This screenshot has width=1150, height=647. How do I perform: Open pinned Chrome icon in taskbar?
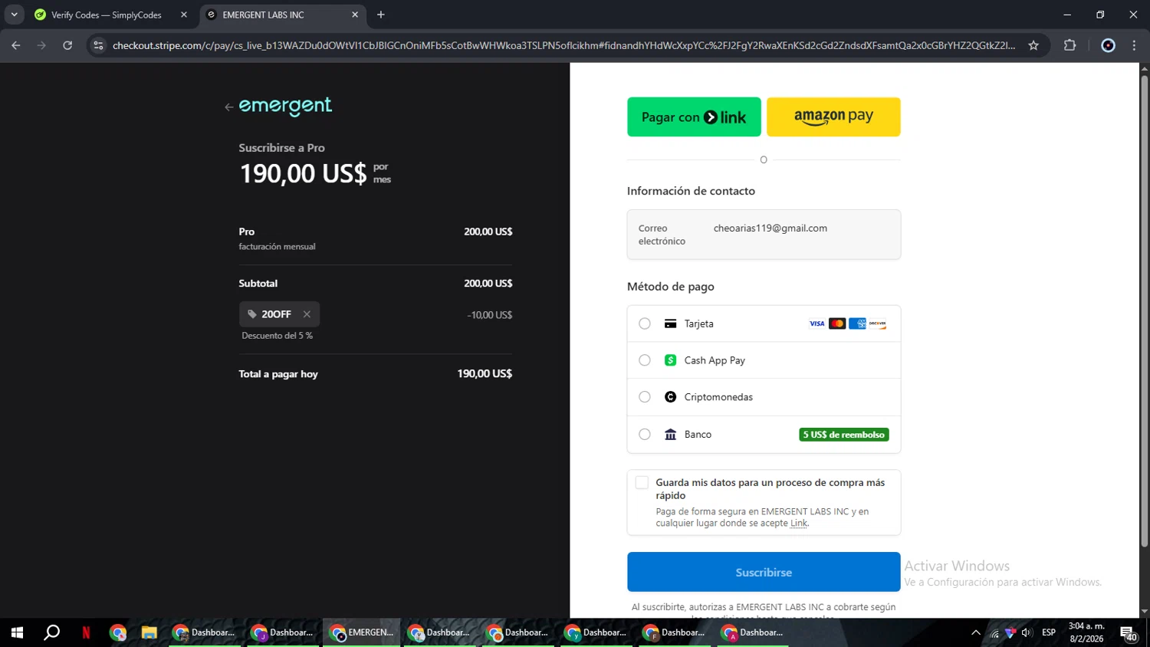pos(117,632)
